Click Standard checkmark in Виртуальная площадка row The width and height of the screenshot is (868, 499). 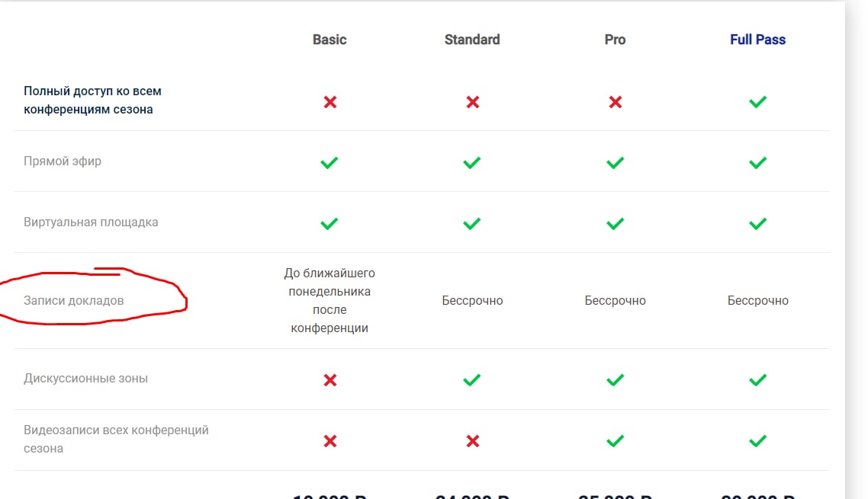coord(472,223)
